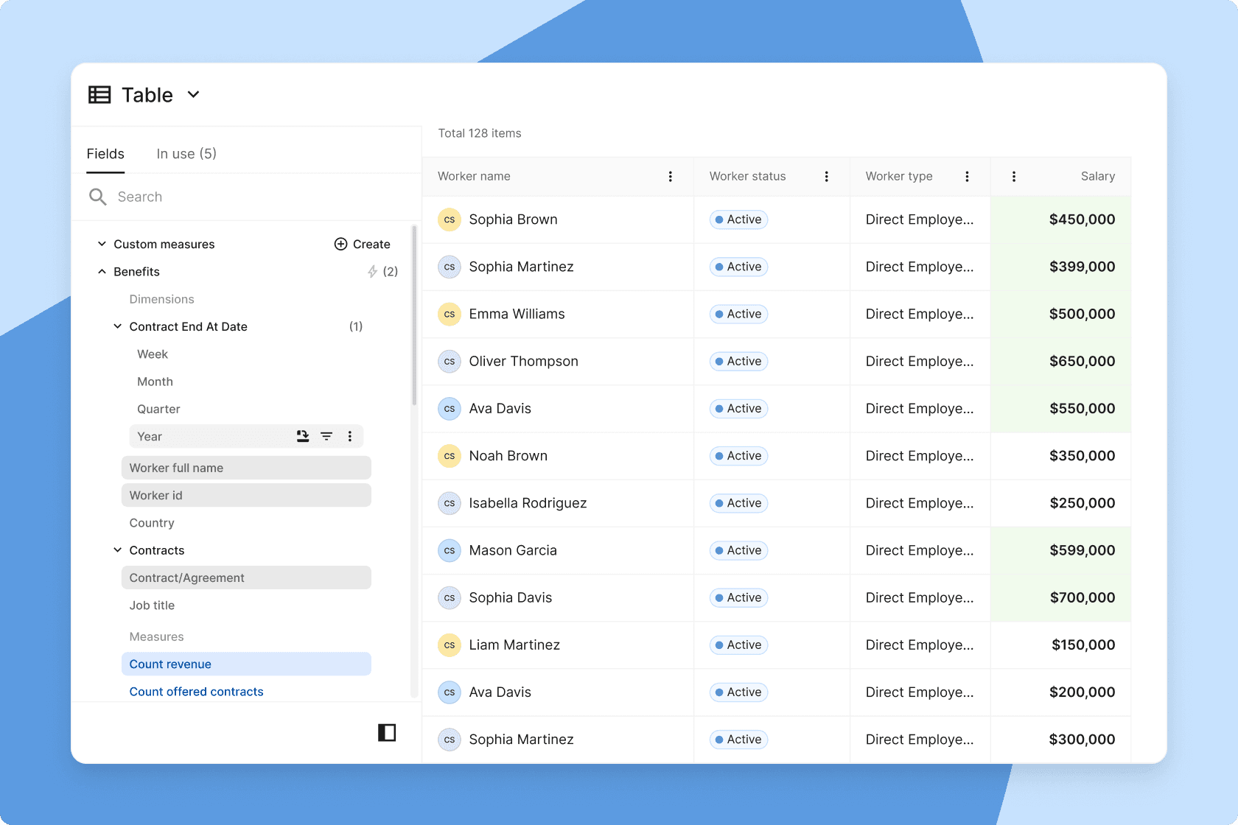Open the Year field kebab menu

[x=351, y=436]
